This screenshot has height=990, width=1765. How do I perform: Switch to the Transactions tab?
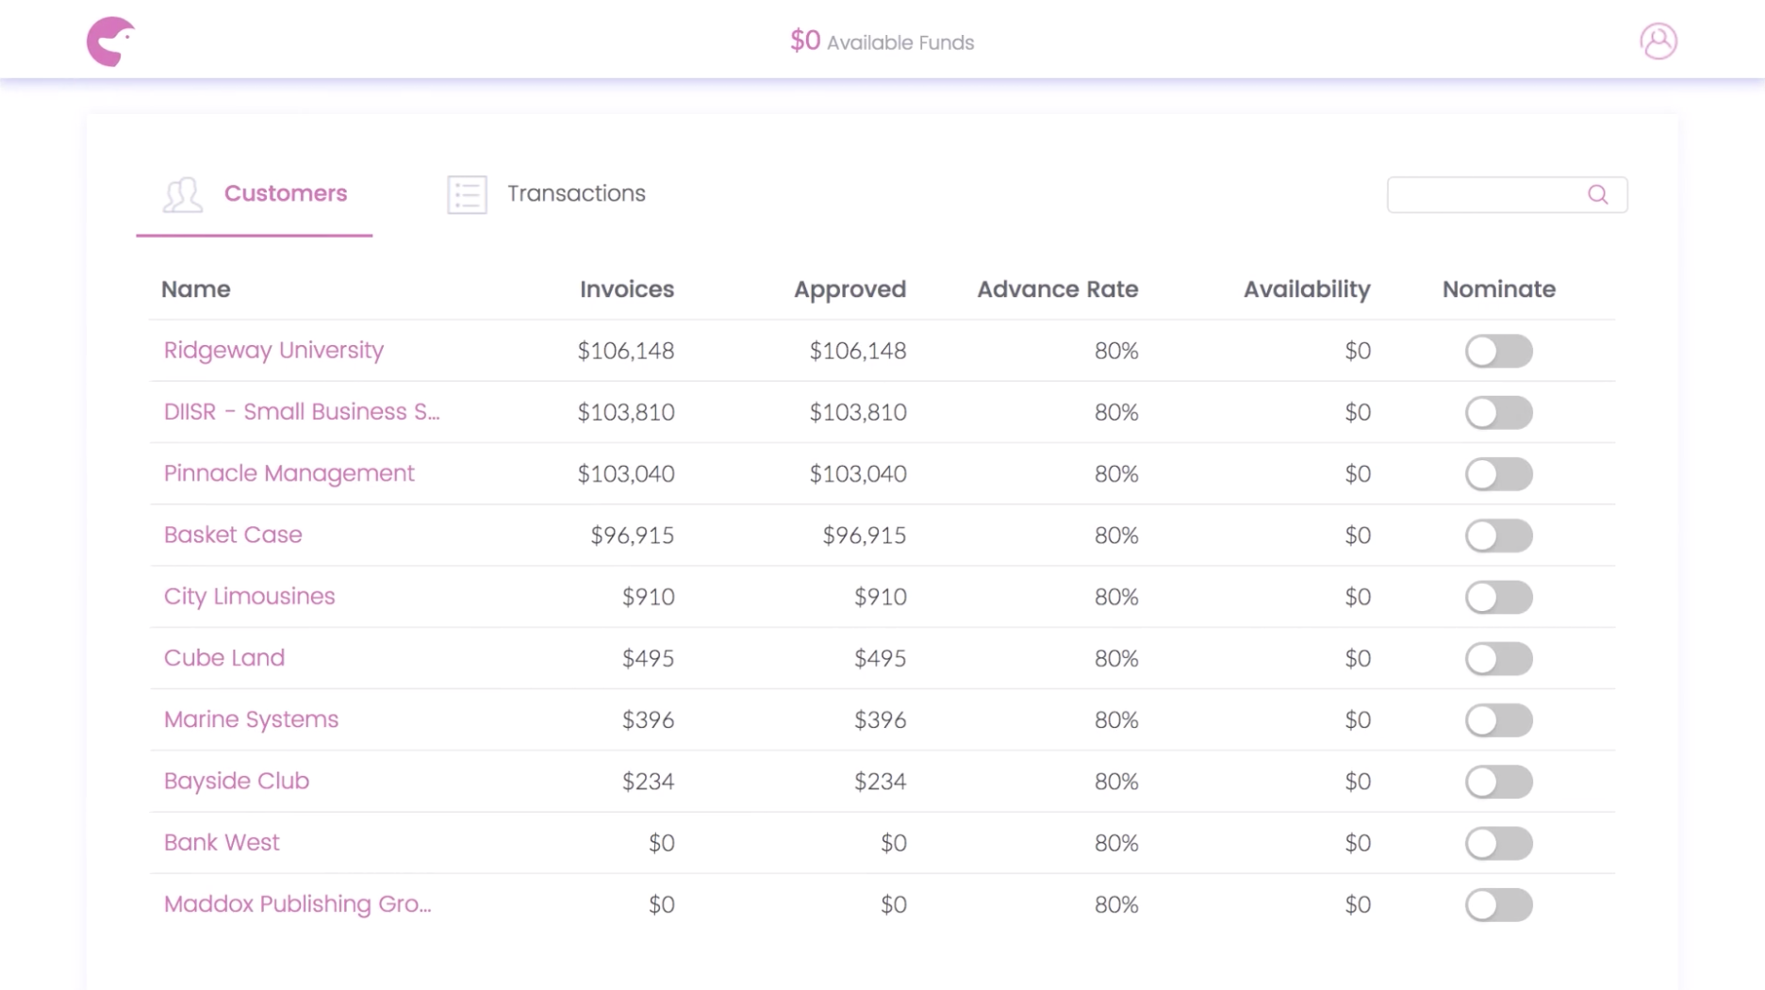pos(575,193)
